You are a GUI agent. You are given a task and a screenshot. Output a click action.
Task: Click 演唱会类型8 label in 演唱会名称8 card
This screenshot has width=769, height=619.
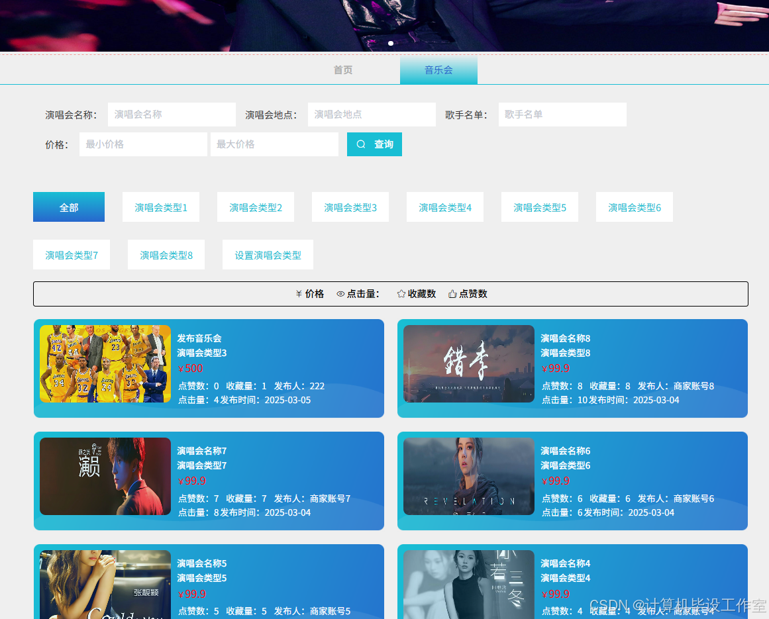tap(566, 353)
